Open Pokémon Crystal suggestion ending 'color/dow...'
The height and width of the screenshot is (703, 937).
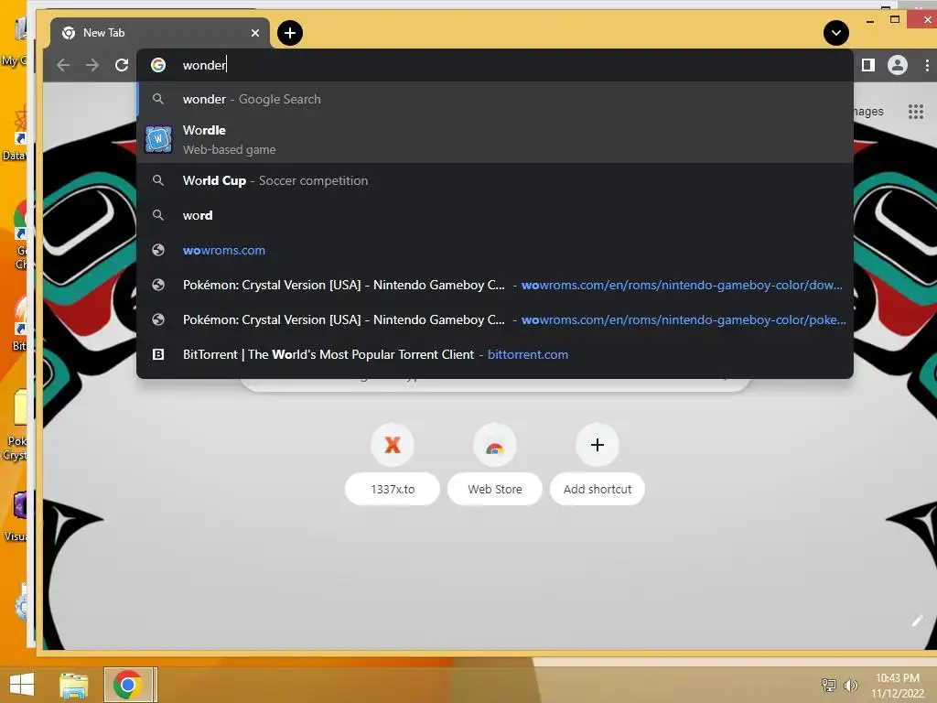point(495,286)
